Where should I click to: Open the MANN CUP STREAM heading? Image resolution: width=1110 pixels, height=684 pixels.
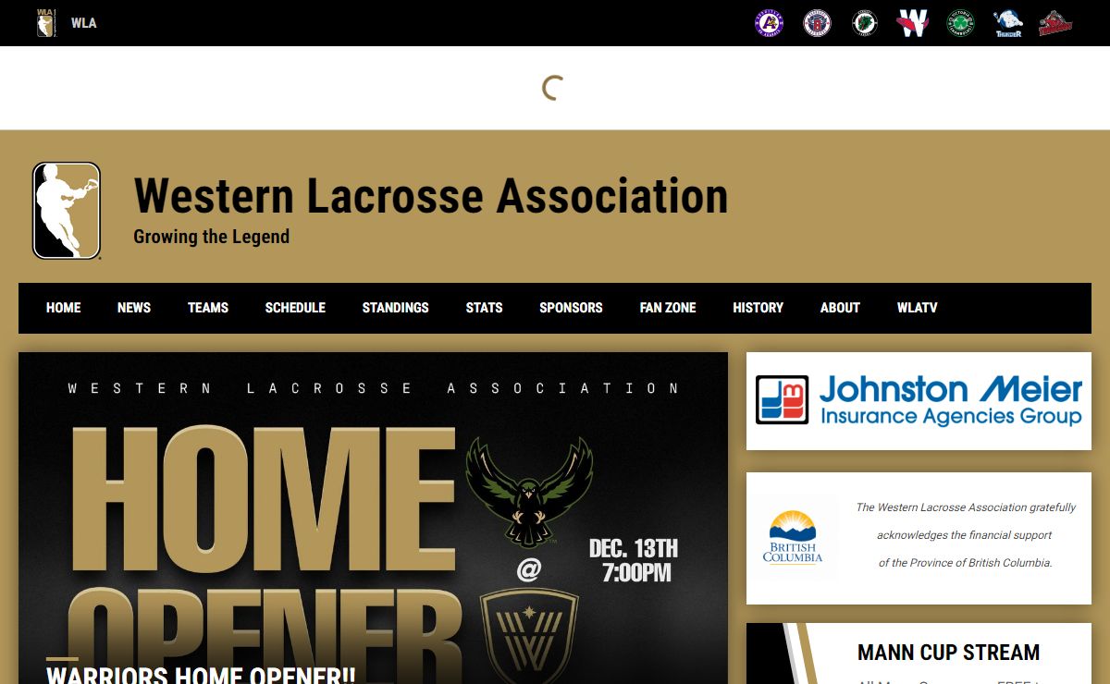coord(949,653)
